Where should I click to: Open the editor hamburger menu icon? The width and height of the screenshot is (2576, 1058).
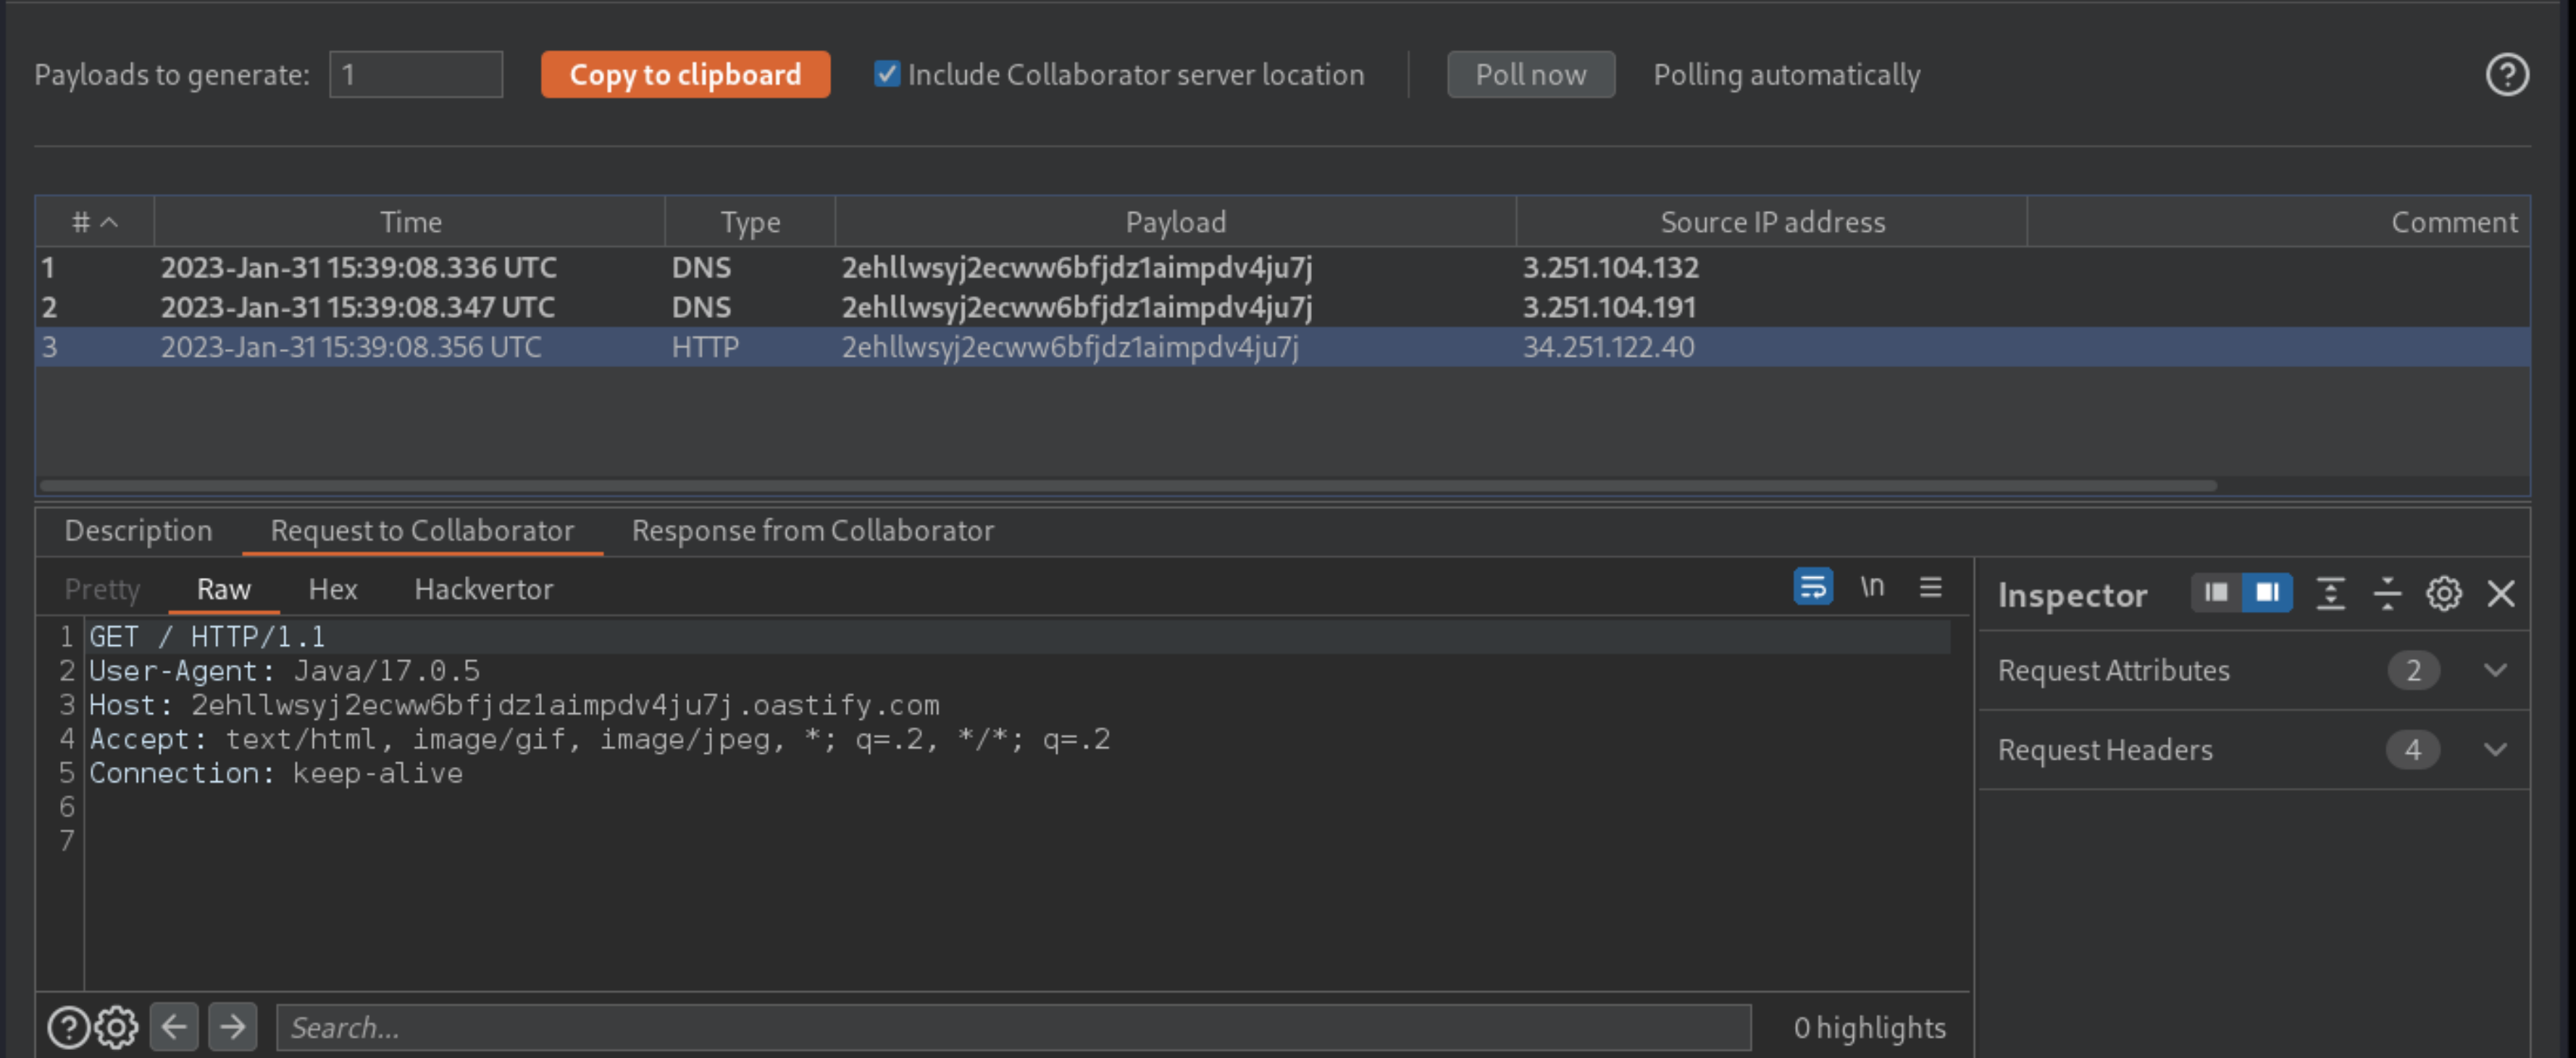click(1931, 587)
